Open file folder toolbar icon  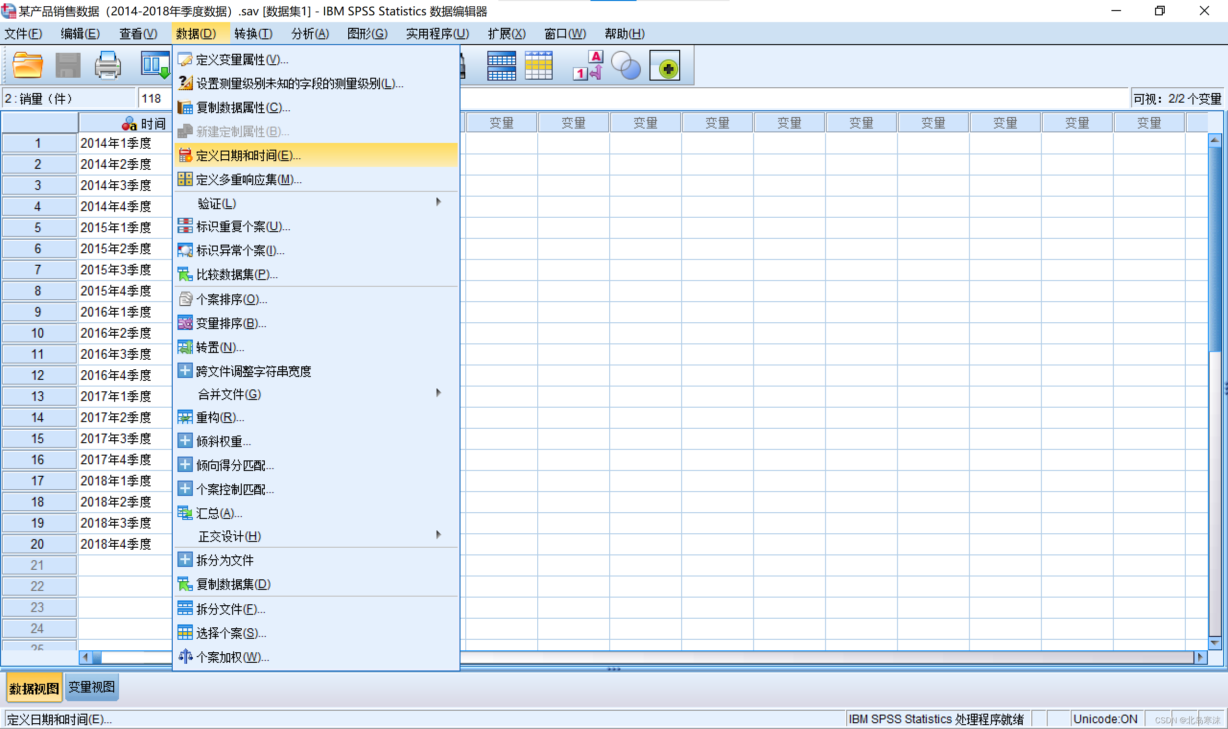click(27, 65)
